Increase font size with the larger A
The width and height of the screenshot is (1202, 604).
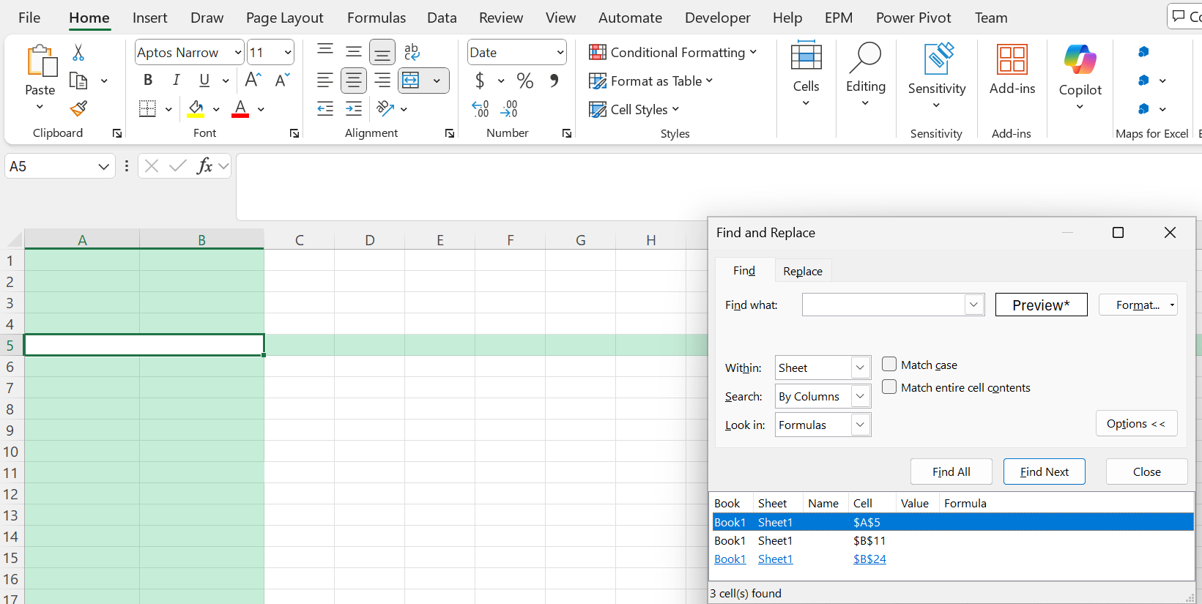(x=253, y=81)
